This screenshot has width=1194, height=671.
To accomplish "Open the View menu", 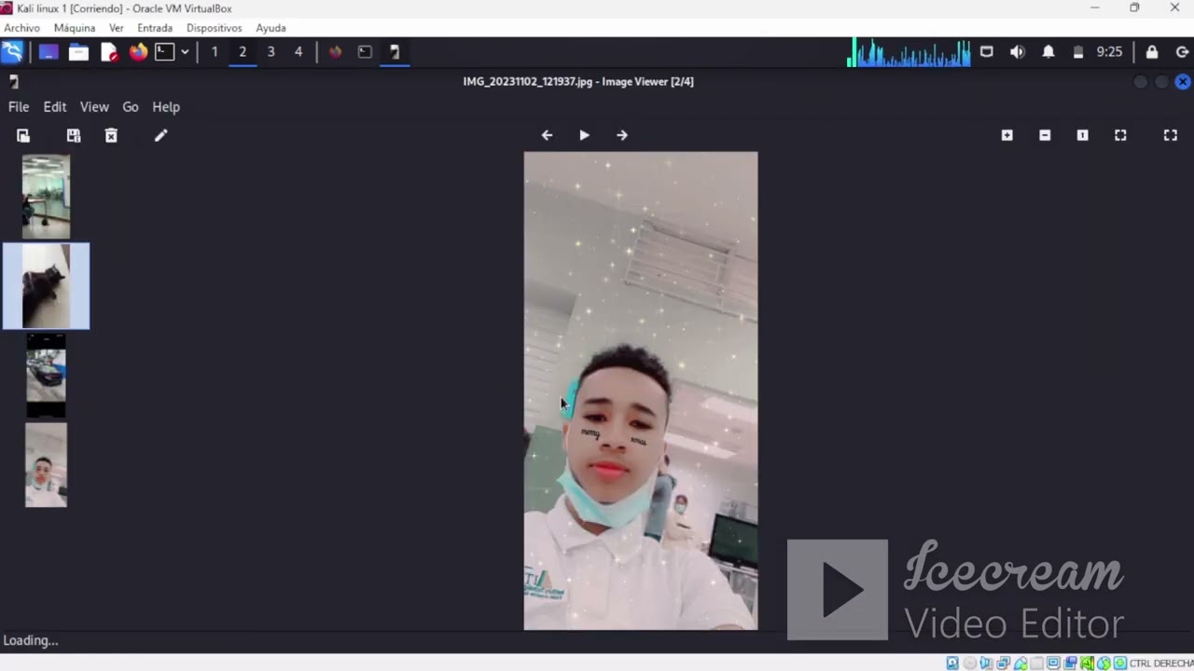I will (x=94, y=107).
